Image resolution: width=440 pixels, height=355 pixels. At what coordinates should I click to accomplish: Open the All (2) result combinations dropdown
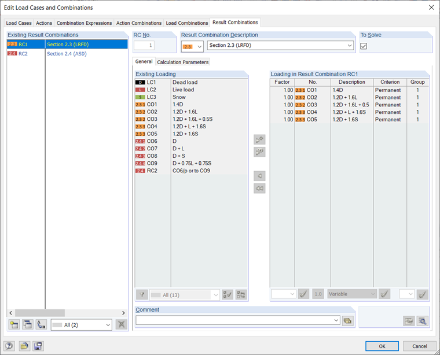click(82, 325)
